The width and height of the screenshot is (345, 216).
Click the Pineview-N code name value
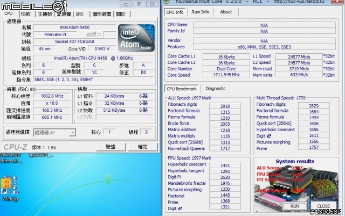tap(55, 34)
